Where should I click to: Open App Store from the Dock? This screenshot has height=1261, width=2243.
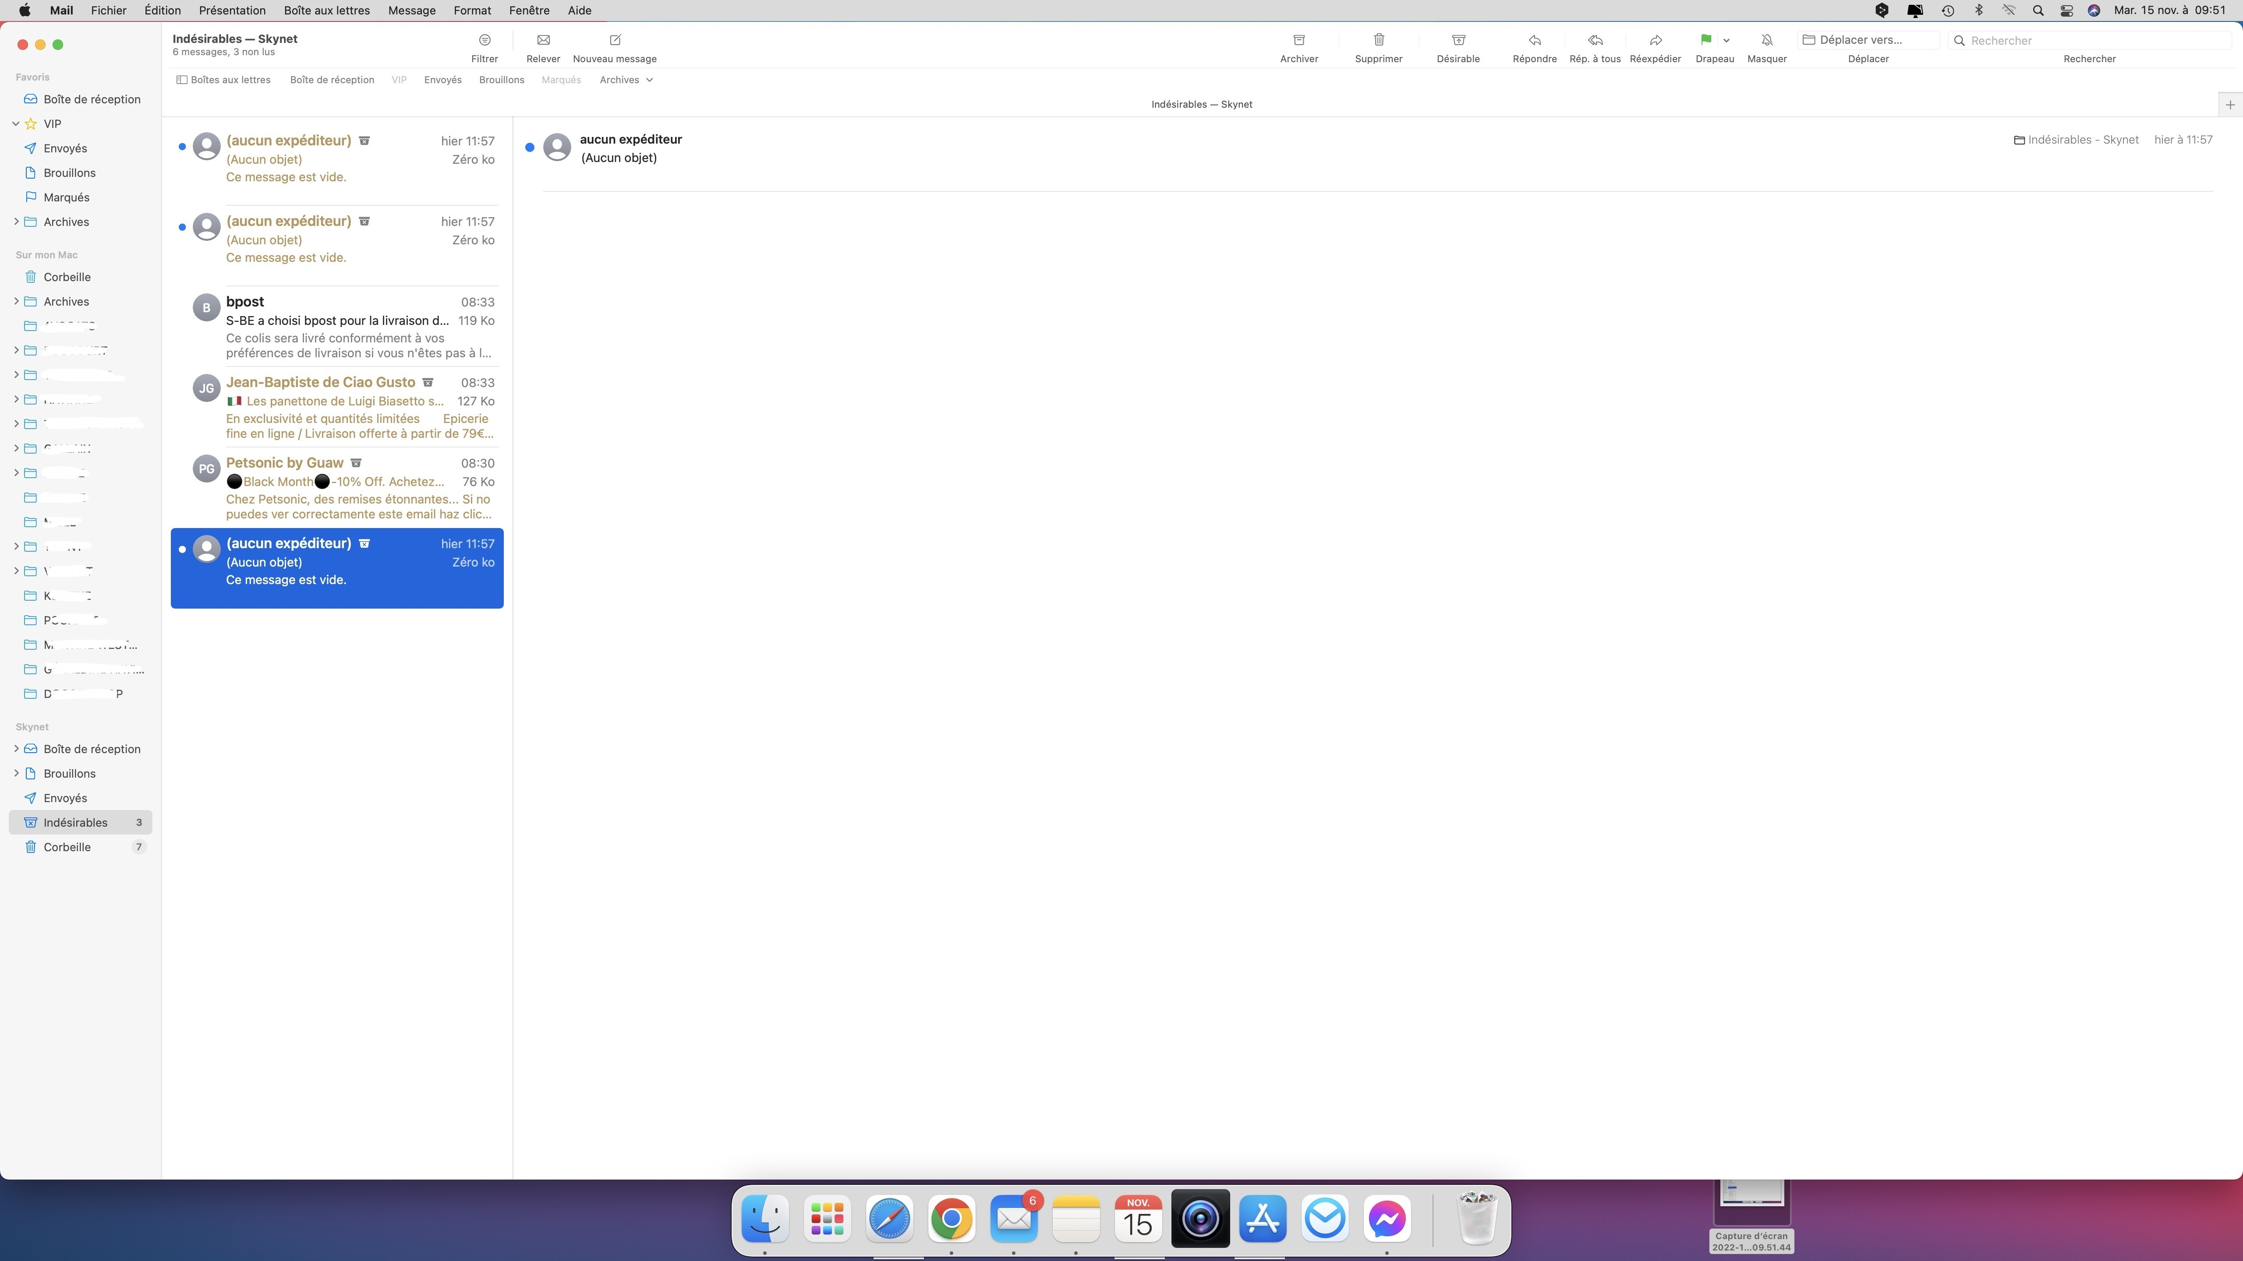pyautogui.click(x=1263, y=1219)
